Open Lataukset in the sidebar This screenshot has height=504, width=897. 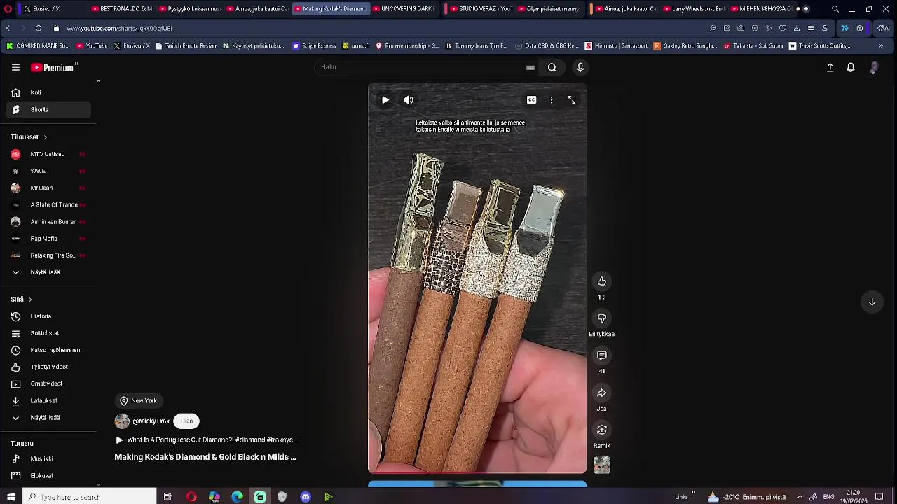click(x=48, y=401)
